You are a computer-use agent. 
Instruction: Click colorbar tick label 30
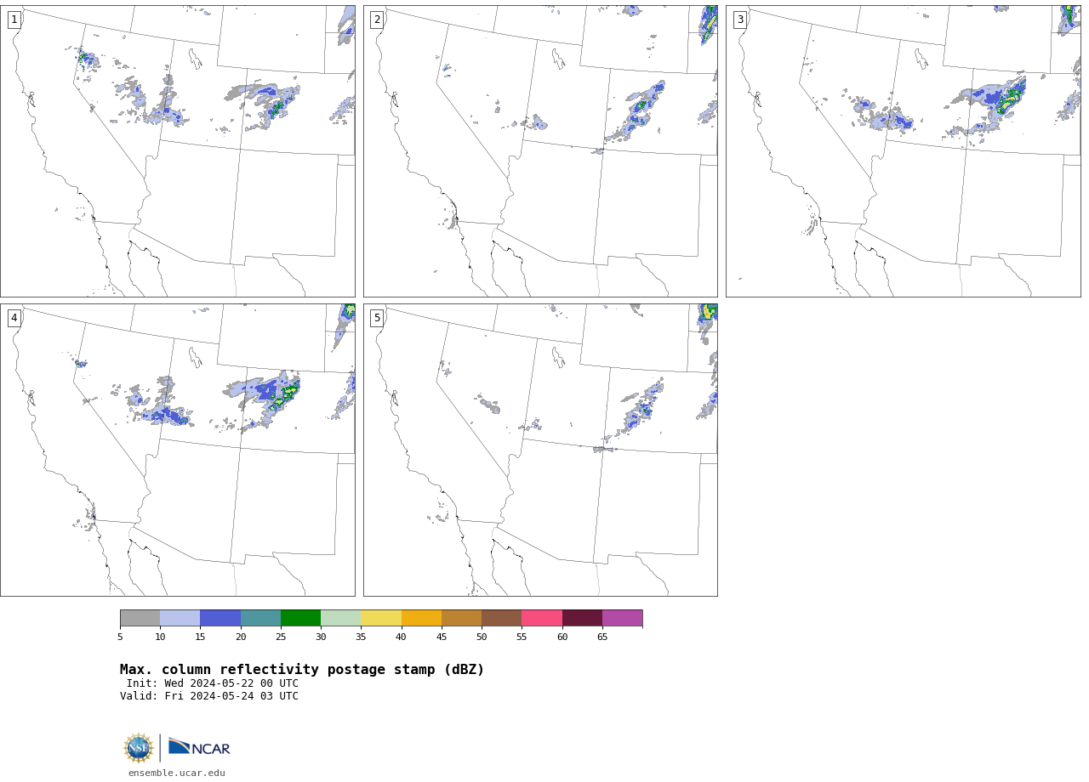321,637
